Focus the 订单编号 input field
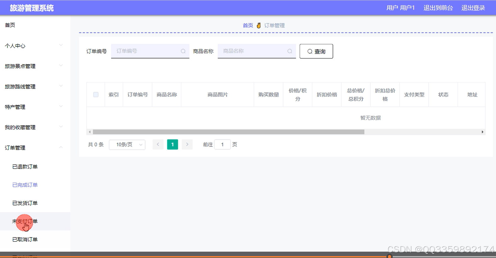 click(x=150, y=51)
